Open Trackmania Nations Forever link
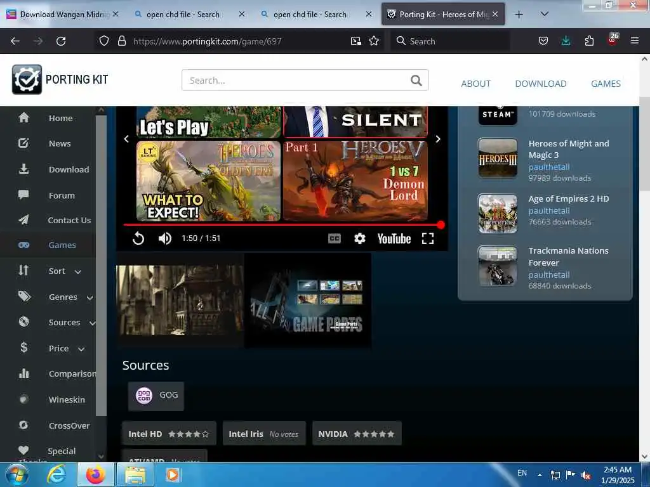The image size is (650, 487). pyautogui.click(x=568, y=257)
